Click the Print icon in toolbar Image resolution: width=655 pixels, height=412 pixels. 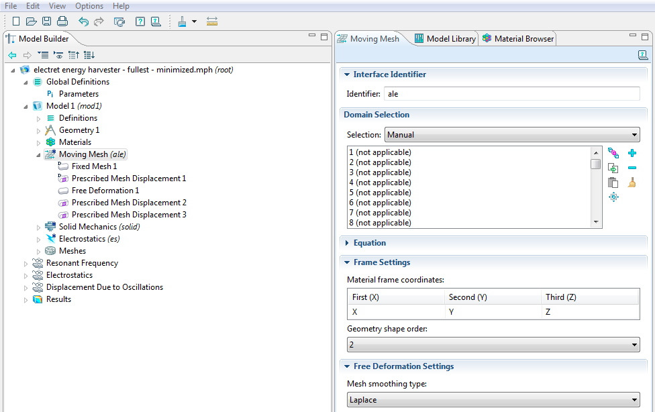[62, 21]
